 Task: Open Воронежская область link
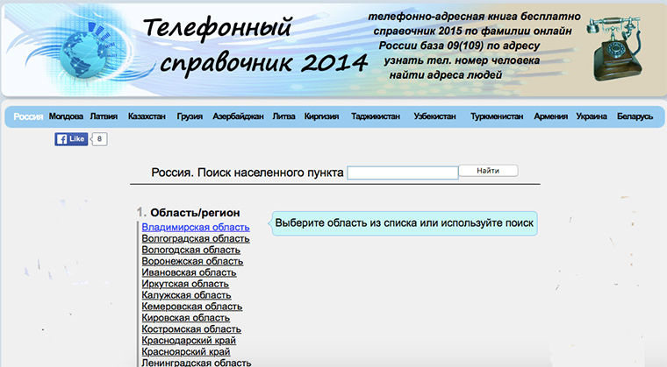[192, 261]
